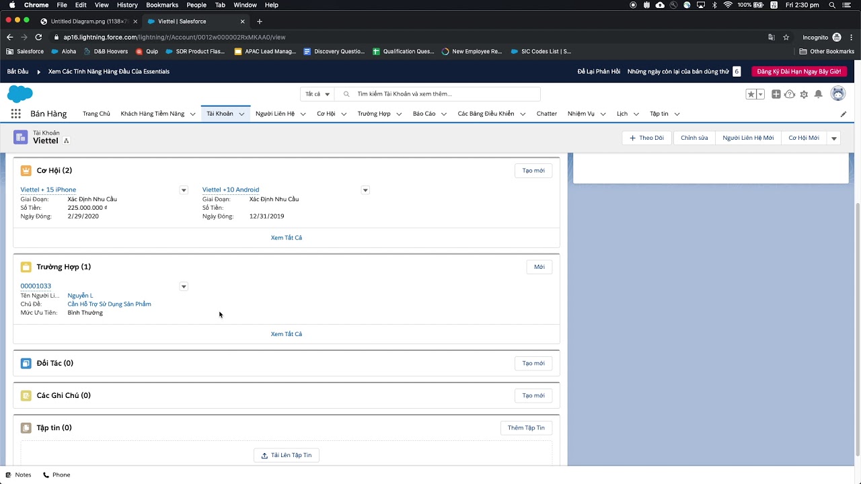Click the Wi-Fi icon in the menu bar

728,5
